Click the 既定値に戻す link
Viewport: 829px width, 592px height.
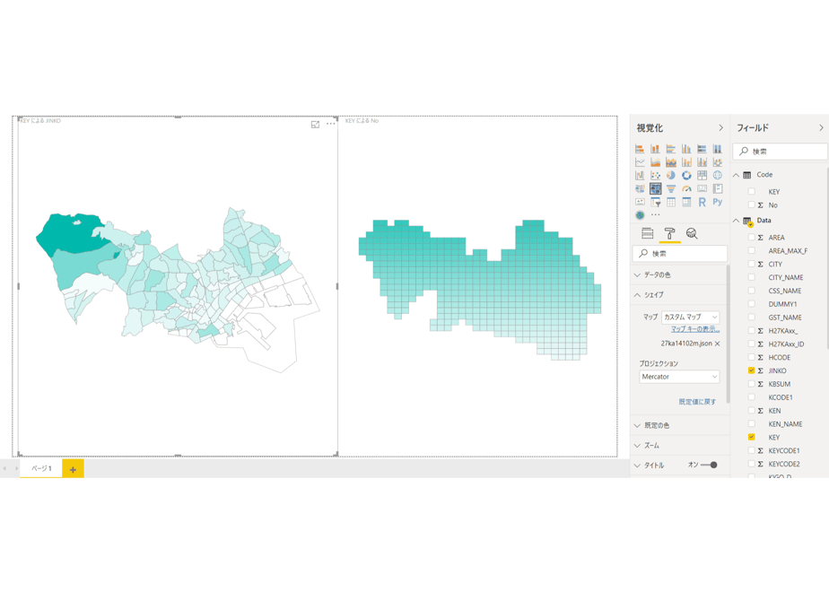(x=697, y=402)
